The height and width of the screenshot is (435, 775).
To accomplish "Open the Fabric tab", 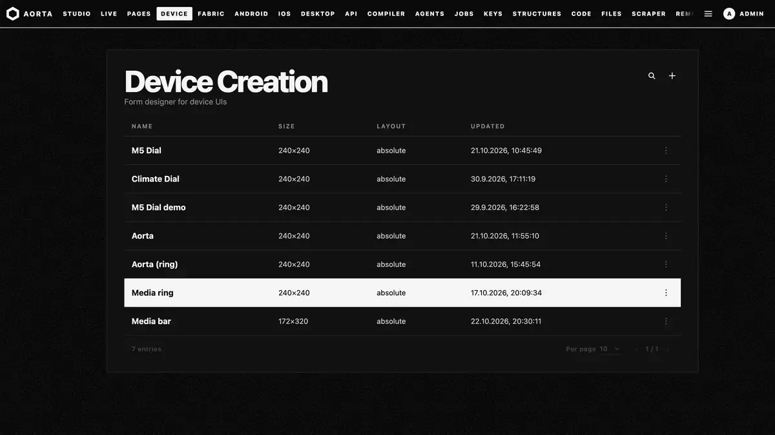I will click(211, 14).
